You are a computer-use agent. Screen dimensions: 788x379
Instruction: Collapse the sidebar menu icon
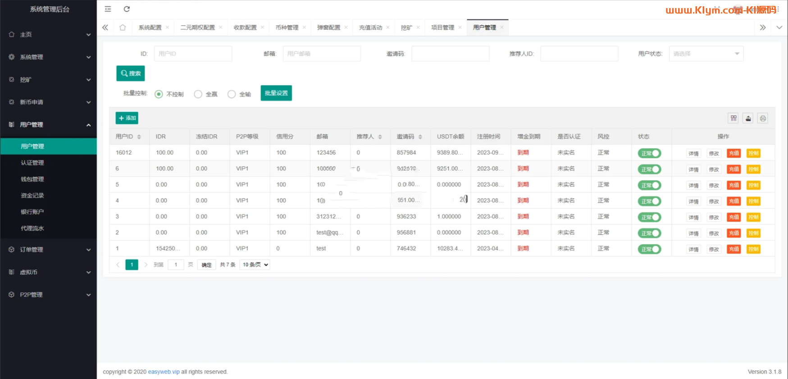coord(108,9)
